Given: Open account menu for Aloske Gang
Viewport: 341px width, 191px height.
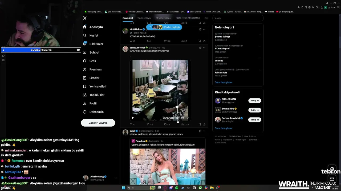Looking at the screenshot, I should [x=116, y=178].
